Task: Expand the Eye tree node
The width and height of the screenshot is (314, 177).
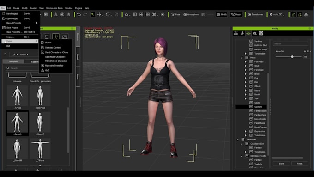Action: pos(246,78)
